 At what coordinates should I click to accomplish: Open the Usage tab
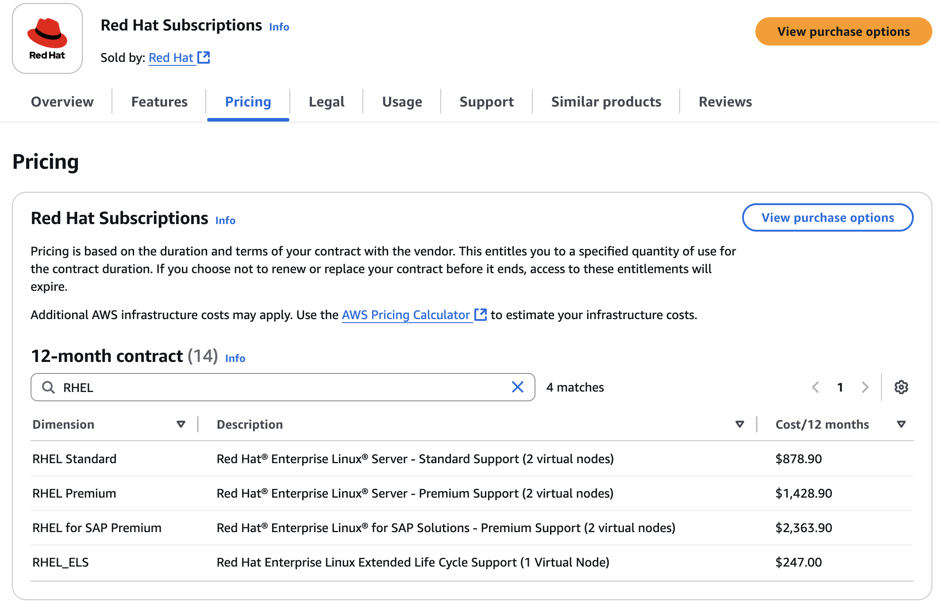coord(402,102)
